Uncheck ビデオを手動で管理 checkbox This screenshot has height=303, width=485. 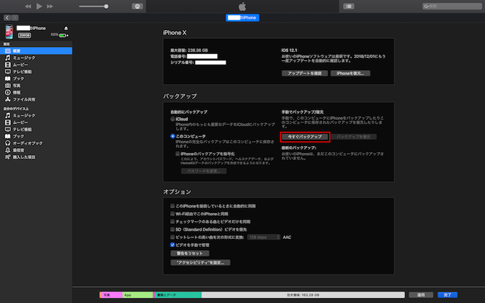[172, 245]
